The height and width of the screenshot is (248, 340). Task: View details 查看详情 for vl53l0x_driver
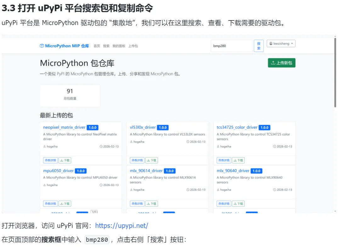137,160
